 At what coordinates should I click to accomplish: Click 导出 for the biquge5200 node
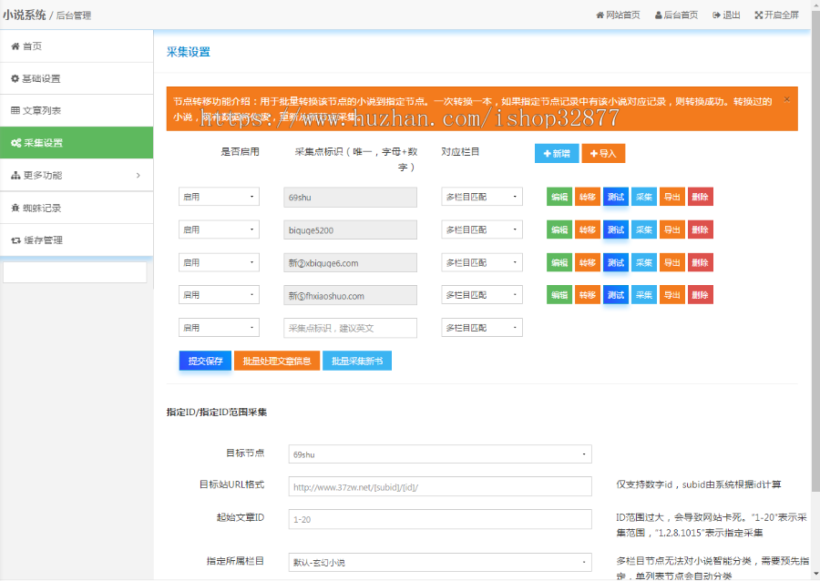[672, 229]
